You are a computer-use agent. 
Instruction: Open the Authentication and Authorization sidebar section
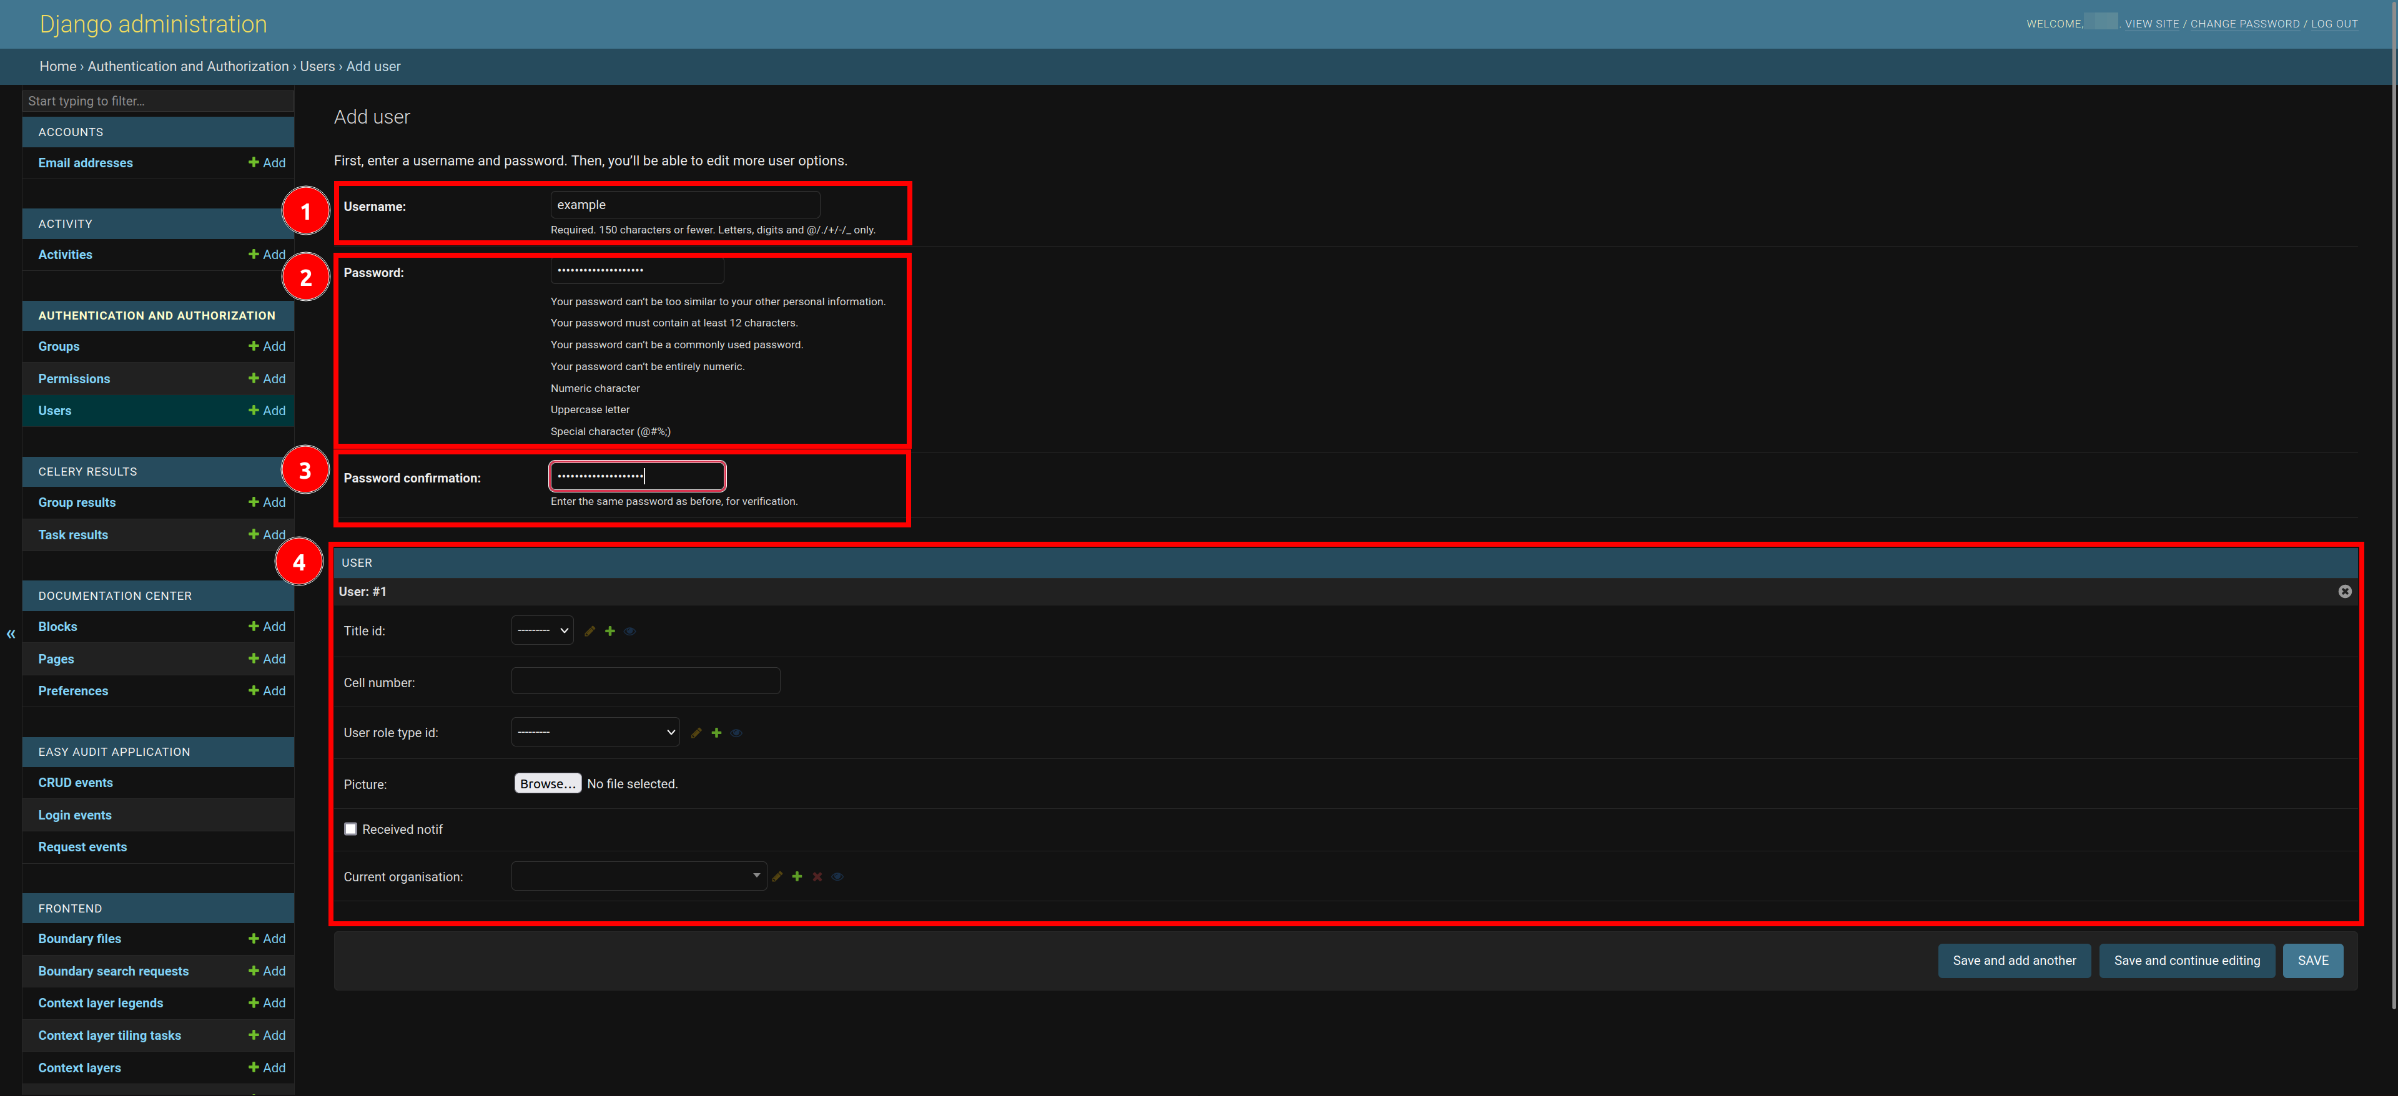(156, 316)
